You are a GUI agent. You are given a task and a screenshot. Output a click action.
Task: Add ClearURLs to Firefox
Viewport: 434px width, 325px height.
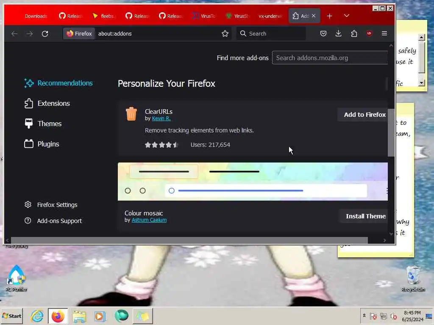(363, 115)
